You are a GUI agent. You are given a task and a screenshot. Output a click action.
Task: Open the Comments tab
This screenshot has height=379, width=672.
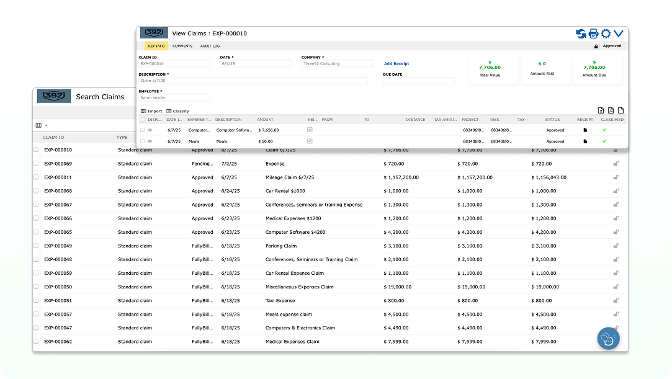tap(182, 47)
